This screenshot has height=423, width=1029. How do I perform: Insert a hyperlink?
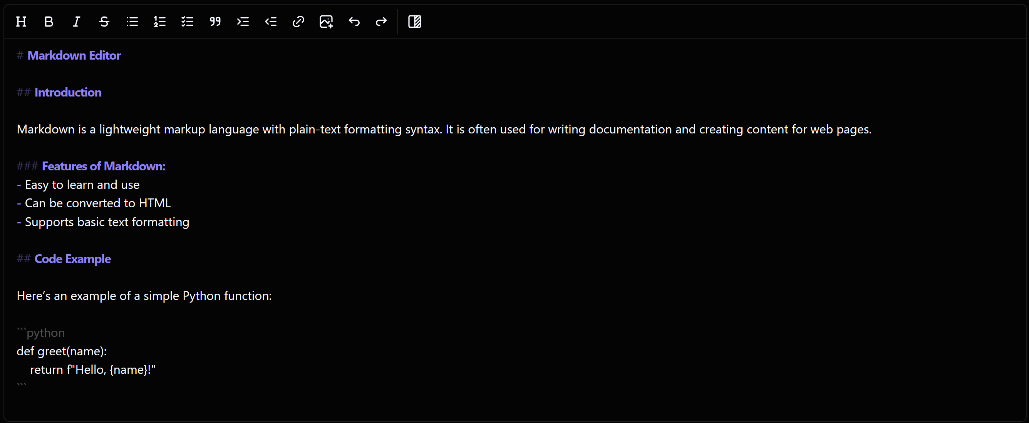(x=298, y=22)
